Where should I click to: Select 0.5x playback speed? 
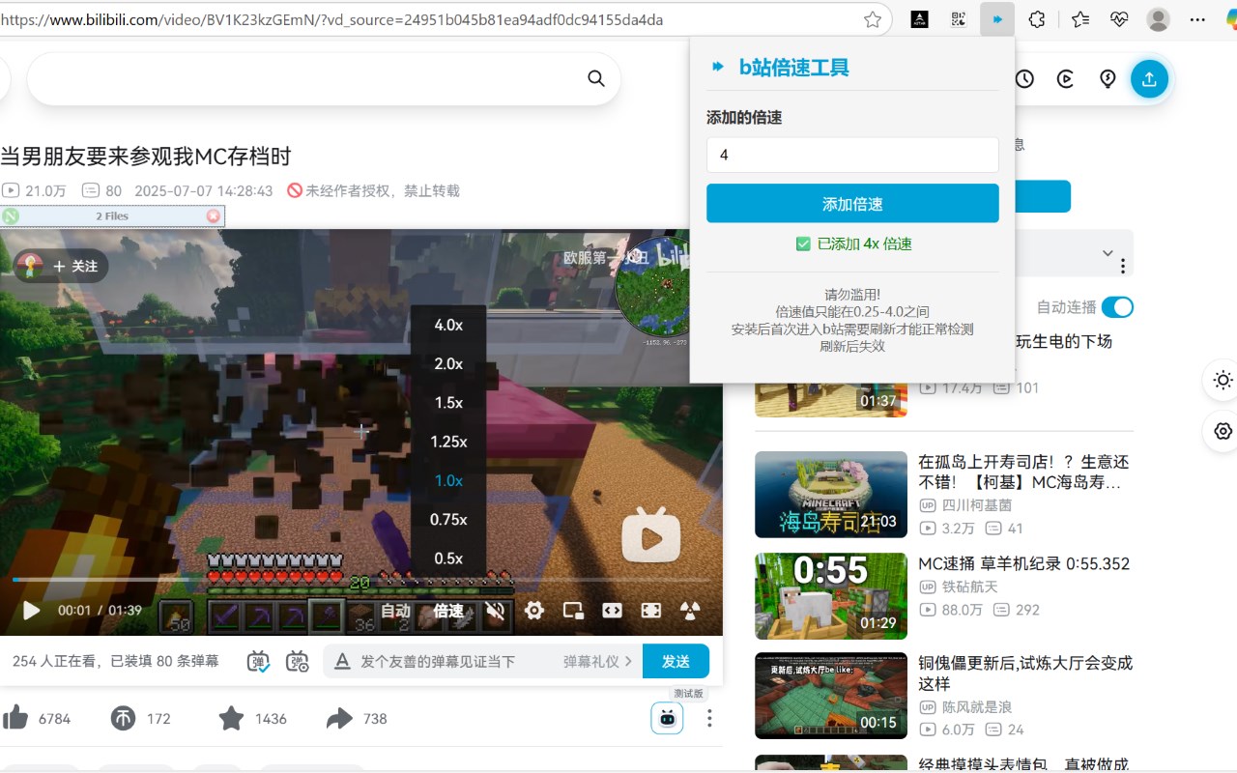(448, 558)
